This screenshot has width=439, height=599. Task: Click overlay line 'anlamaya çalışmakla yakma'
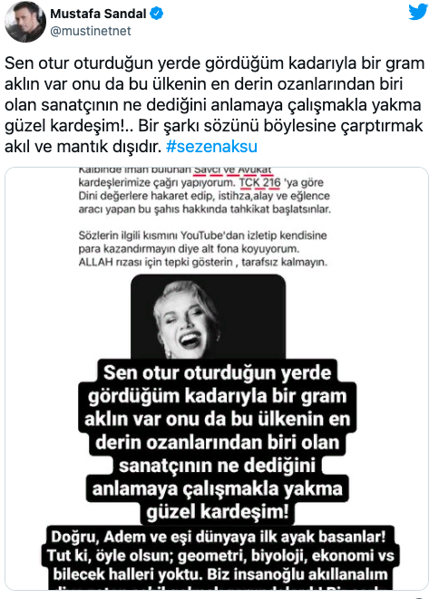coord(217,488)
